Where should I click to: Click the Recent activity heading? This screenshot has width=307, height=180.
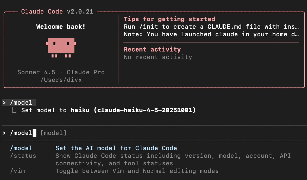coord(152,49)
